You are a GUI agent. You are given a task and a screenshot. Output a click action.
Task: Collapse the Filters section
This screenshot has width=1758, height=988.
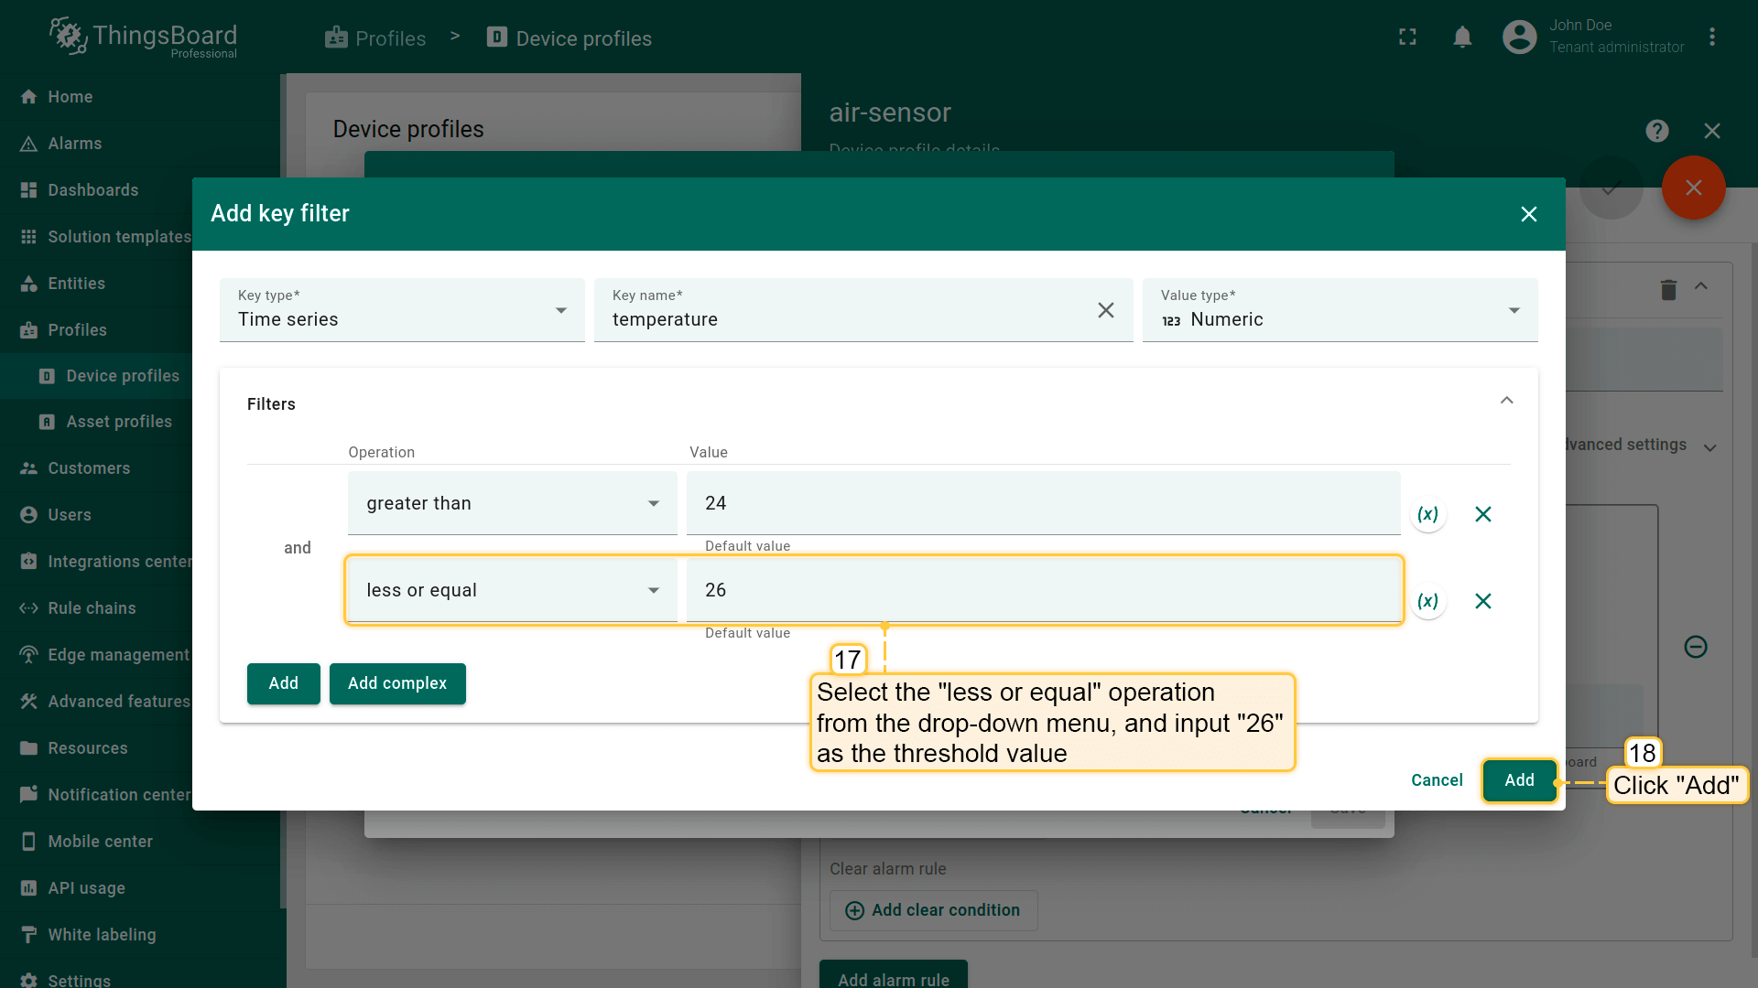[1506, 401]
